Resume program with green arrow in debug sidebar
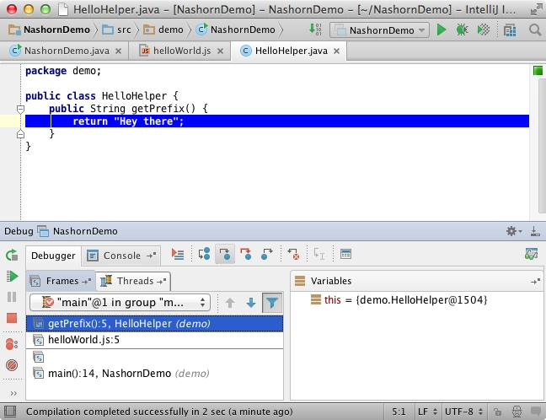 [12, 277]
